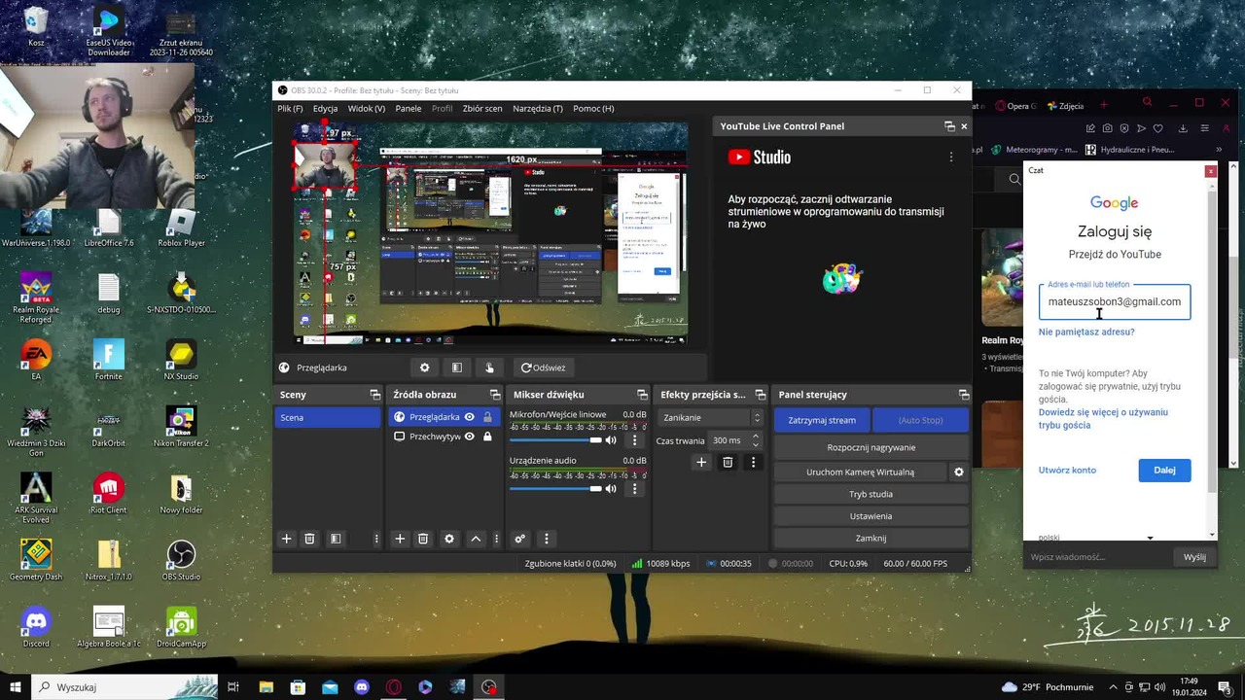1245x700 pixels.
Task: Open the Przeglądarka source properties gear
Action: [424, 367]
